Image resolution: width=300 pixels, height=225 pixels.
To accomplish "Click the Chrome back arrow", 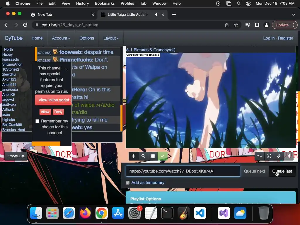I will pos(6,25).
